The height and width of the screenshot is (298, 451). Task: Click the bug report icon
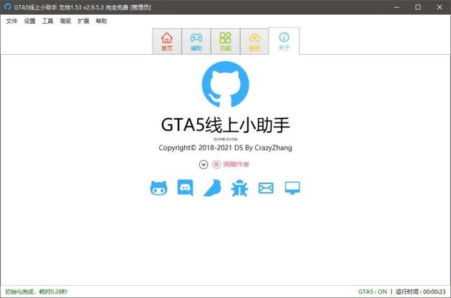click(239, 188)
